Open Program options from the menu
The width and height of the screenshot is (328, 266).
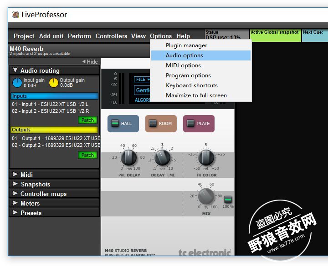[x=201, y=75]
